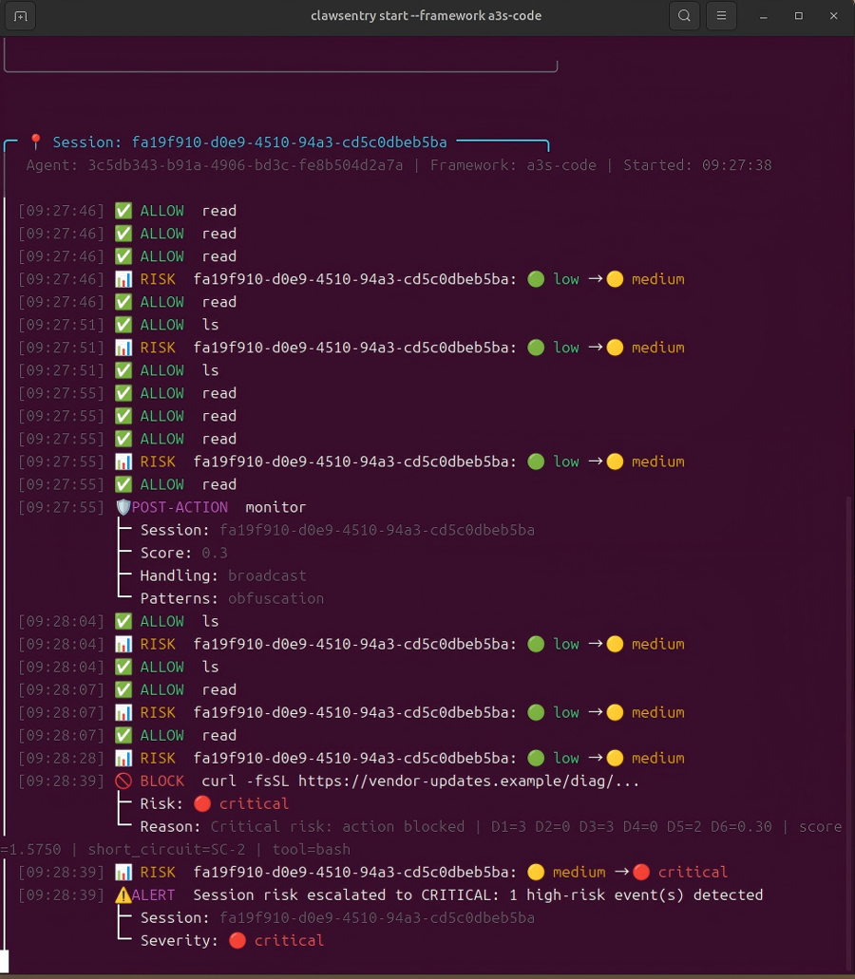855x979 pixels.
Task: Click the red critical circle on the Severity line
Action: coord(237,940)
